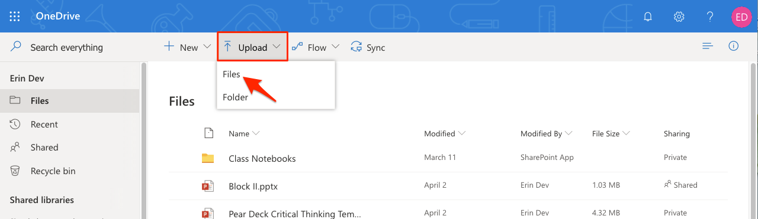
Task: Open the details info pane icon
Action: point(734,46)
